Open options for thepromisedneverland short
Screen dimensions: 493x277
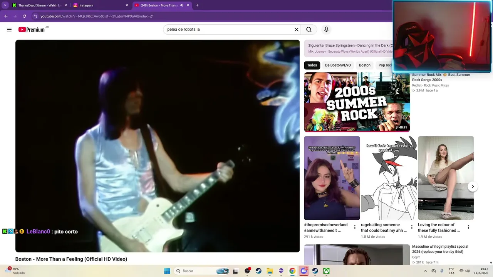pos(355,227)
